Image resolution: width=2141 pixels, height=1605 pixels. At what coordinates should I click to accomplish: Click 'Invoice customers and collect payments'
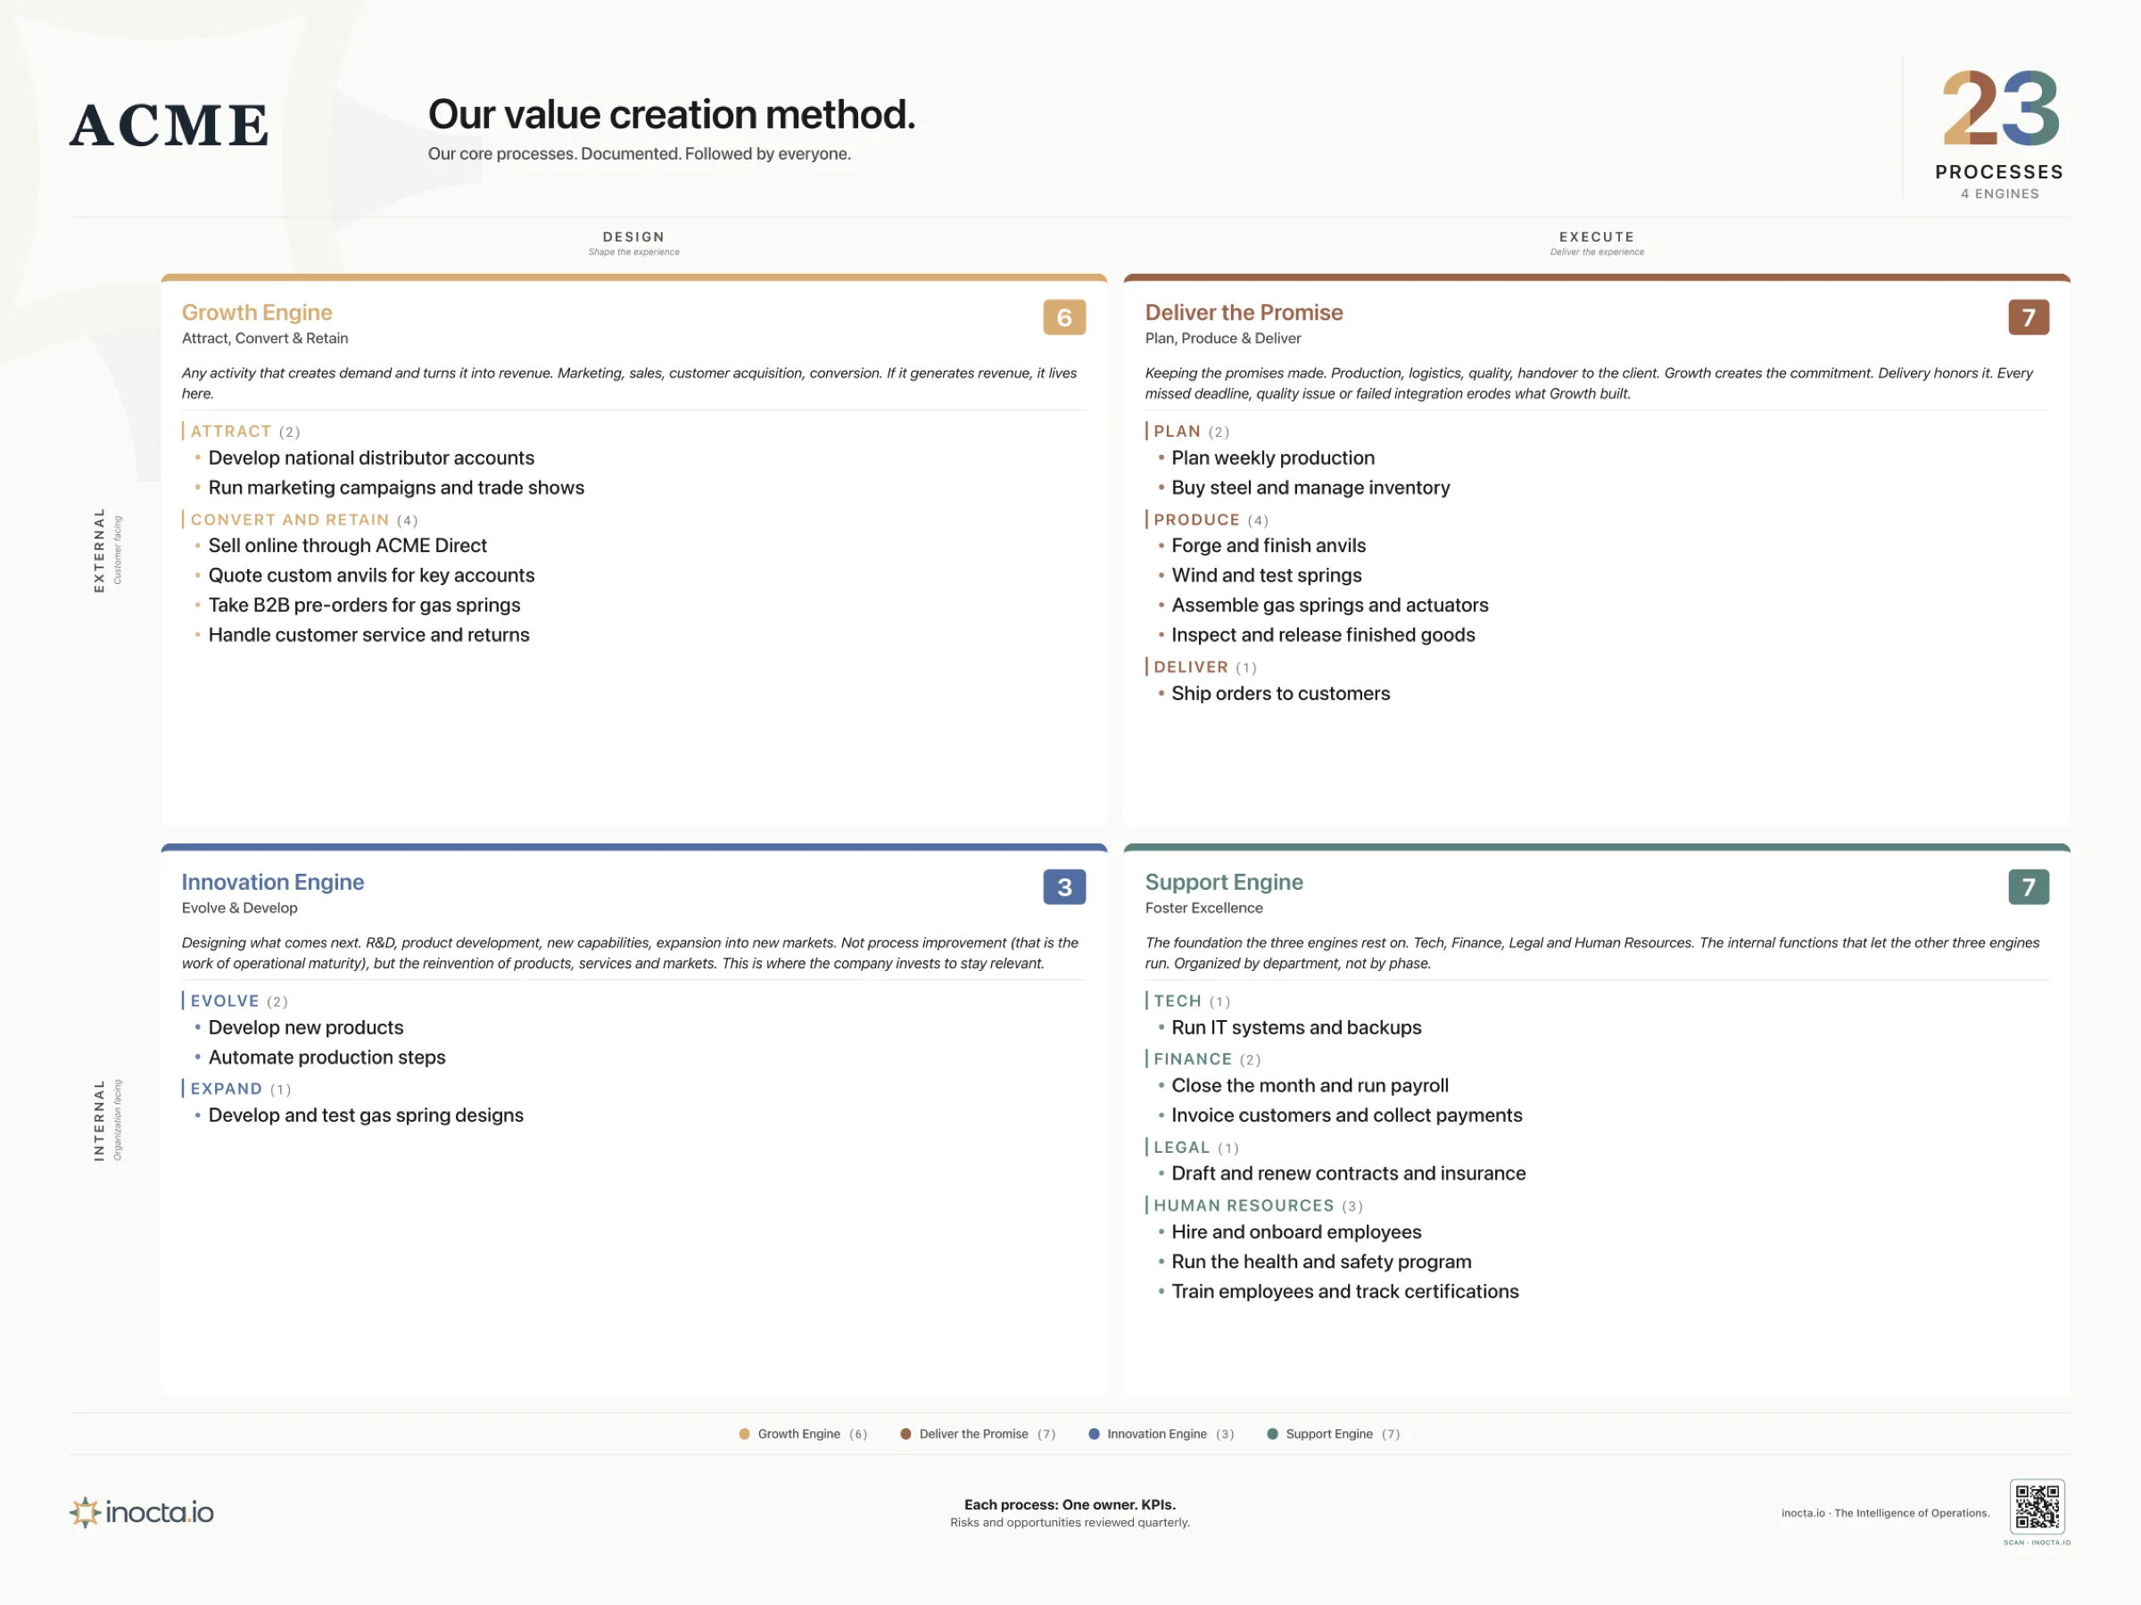1346,1115
